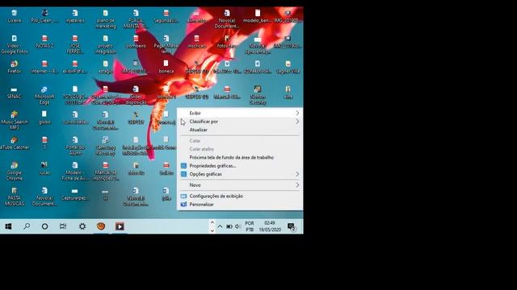Open taskbar search magnifier
The width and height of the screenshot is (517, 290).
27,226
